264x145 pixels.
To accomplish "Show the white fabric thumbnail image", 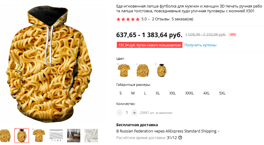I will pos(91,135).
